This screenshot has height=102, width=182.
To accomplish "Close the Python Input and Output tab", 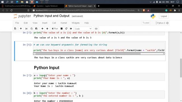I will (x=95, y=6).
